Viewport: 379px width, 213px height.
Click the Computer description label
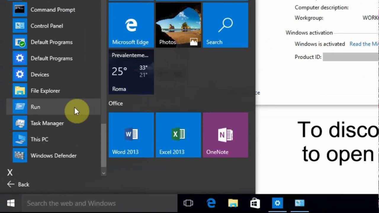click(x=322, y=8)
